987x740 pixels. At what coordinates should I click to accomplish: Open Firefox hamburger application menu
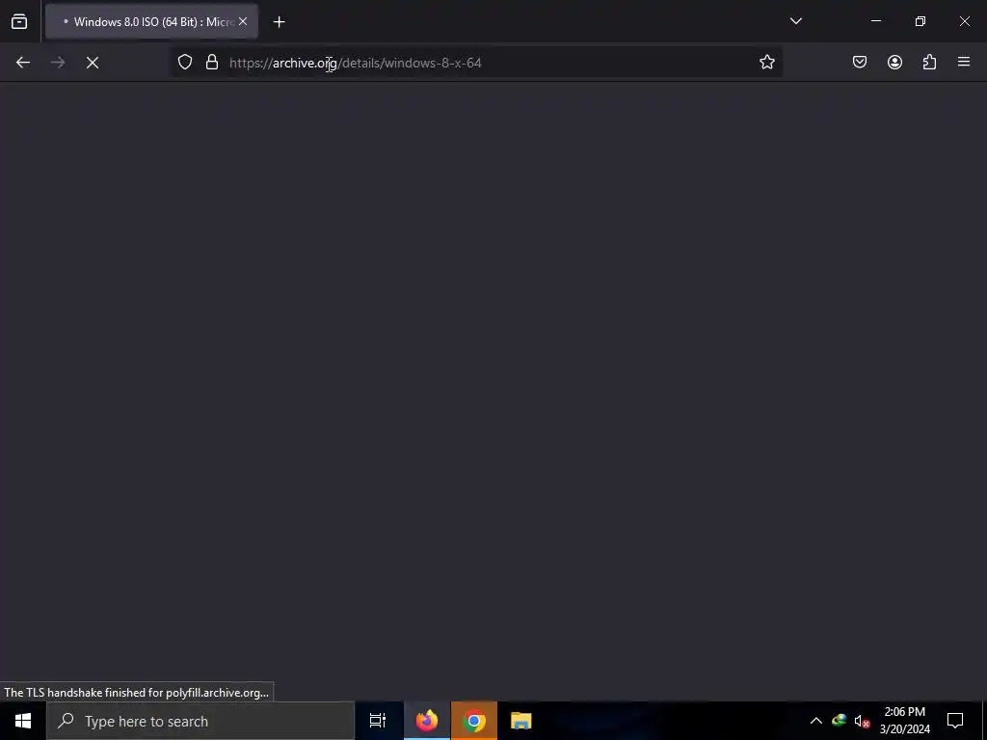[964, 63]
